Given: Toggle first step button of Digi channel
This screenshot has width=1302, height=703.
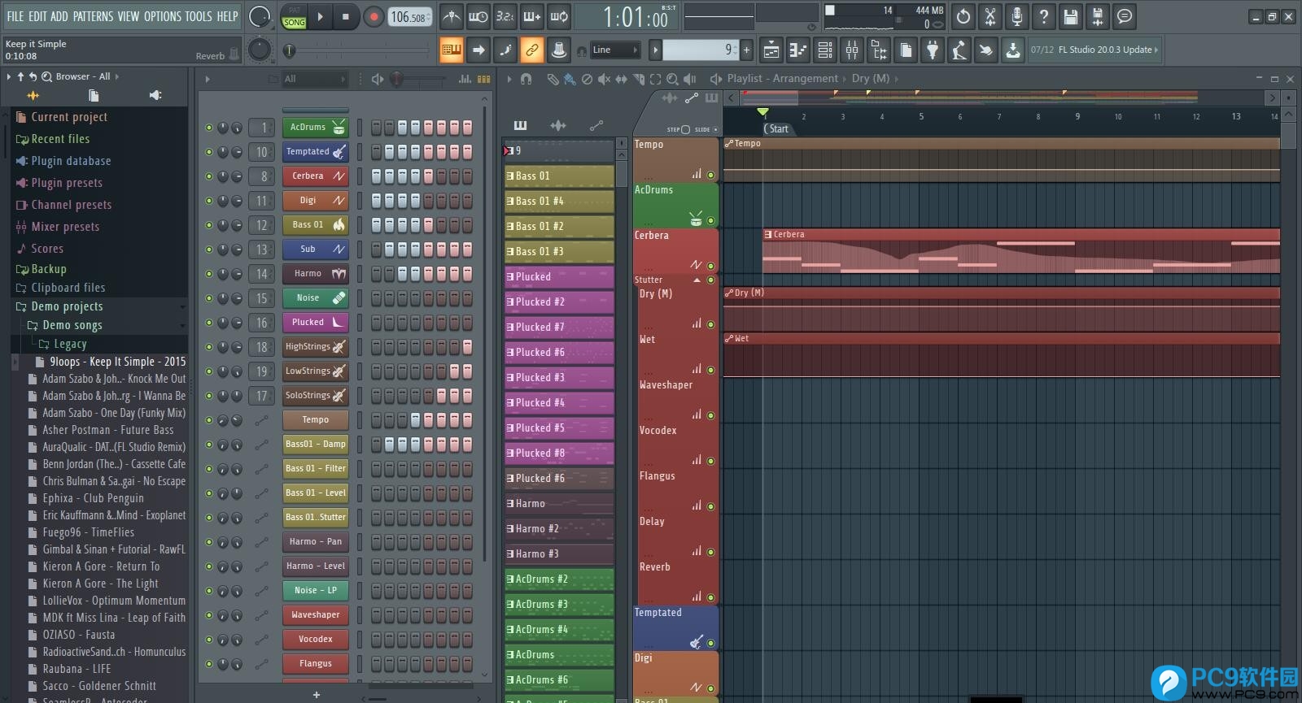Looking at the screenshot, I should point(376,201).
